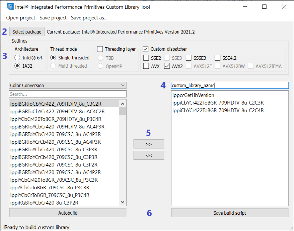Click the Select package button
294x231 pixels.
tap(27, 32)
